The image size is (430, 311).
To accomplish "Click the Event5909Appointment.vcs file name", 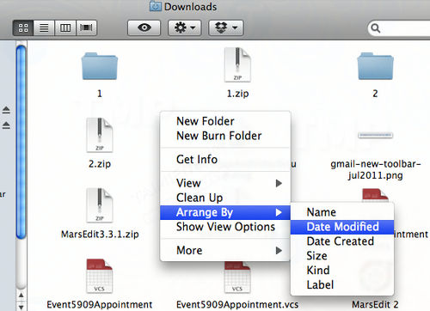I will coord(237,304).
